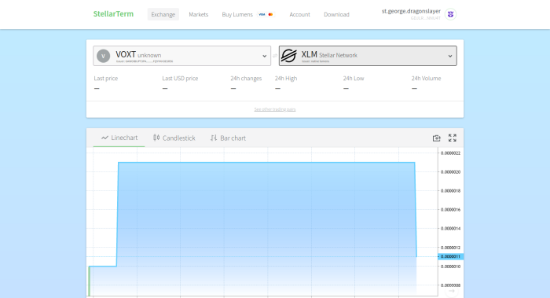Viewport: 550px width, 298px height.
Task: Click the user avatar icon
Action: (x=451, y=14)
